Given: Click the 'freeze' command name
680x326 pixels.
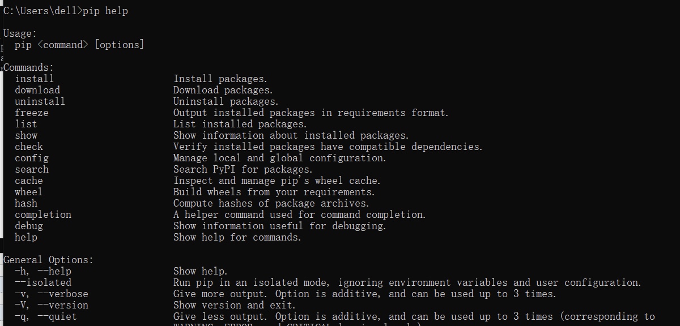Looking at the screenshot, I should coord(32,113).
